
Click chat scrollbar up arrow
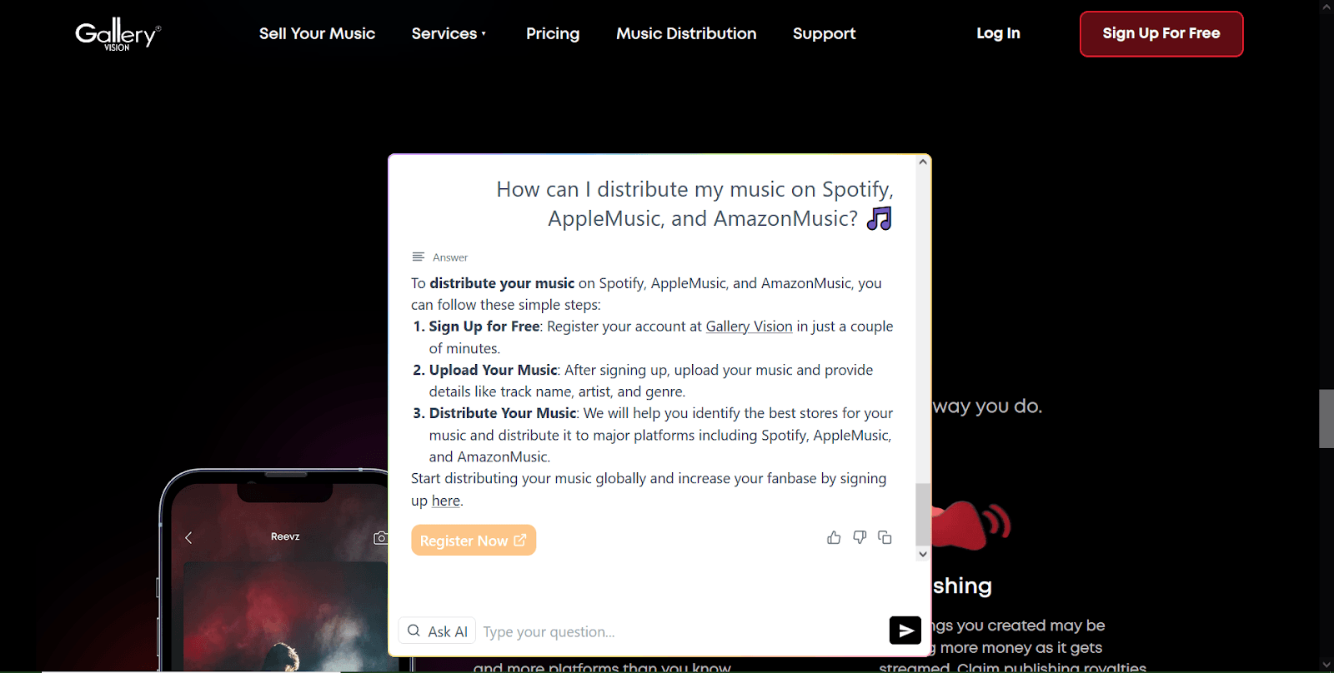pyautogui.click(x=923, y=162)
